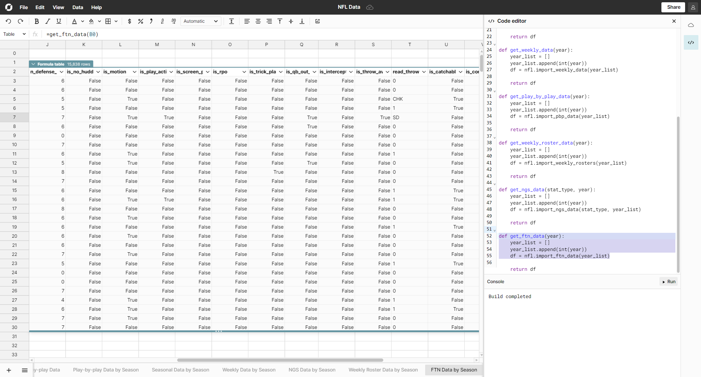The image size is (701, 377).
Task: Select the NGS Data by Season tab
Action: (x=313, y=370)
